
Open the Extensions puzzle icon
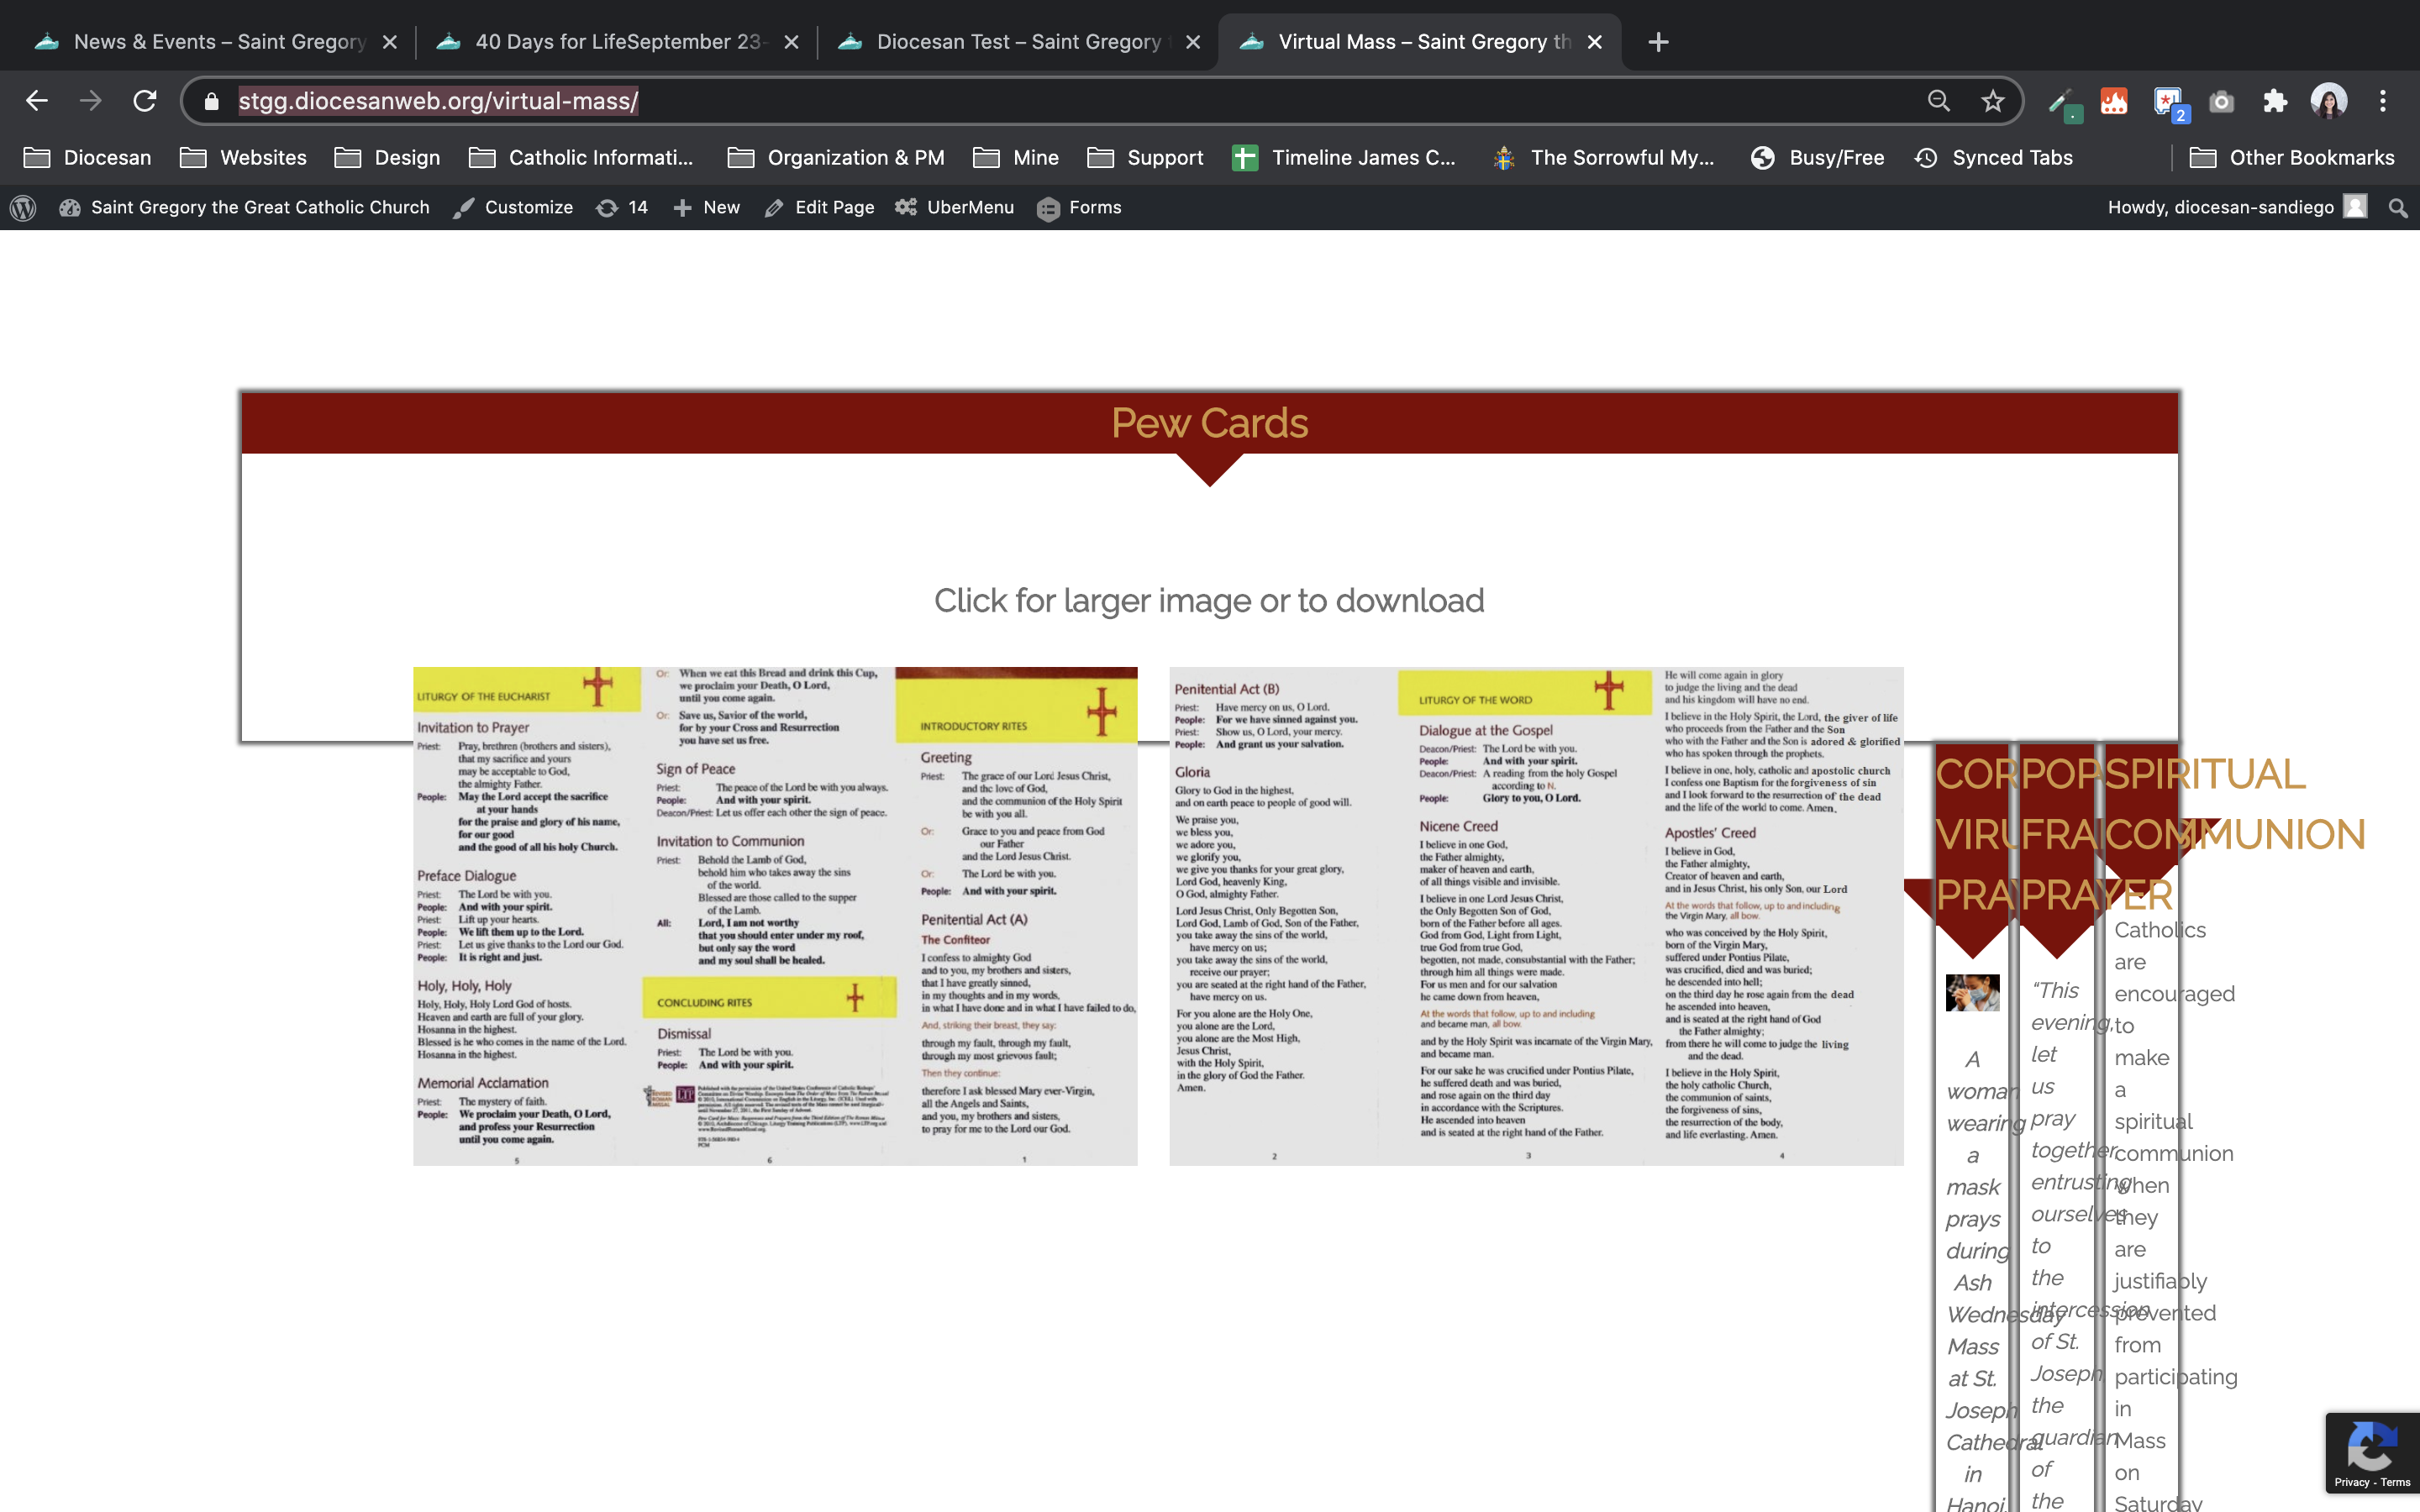pos(2275,101)
